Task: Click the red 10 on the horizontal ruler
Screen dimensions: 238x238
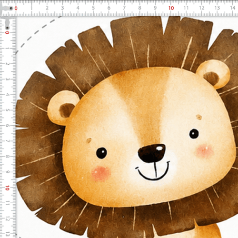Action: (171, 8)
